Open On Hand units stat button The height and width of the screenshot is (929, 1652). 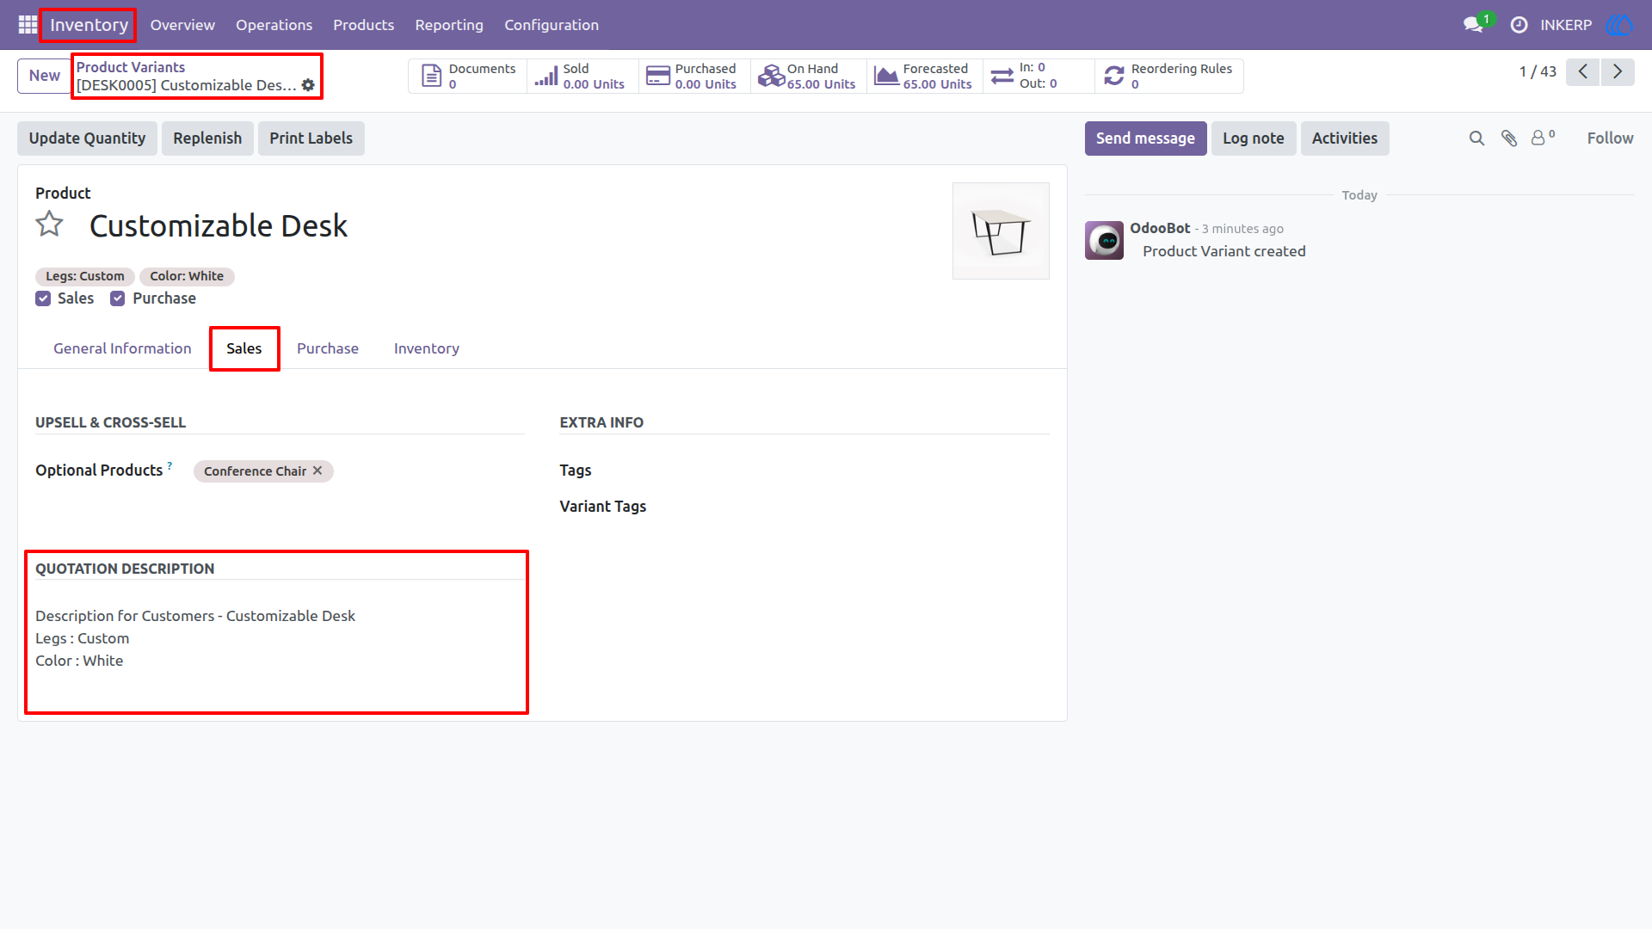[809, 76]
